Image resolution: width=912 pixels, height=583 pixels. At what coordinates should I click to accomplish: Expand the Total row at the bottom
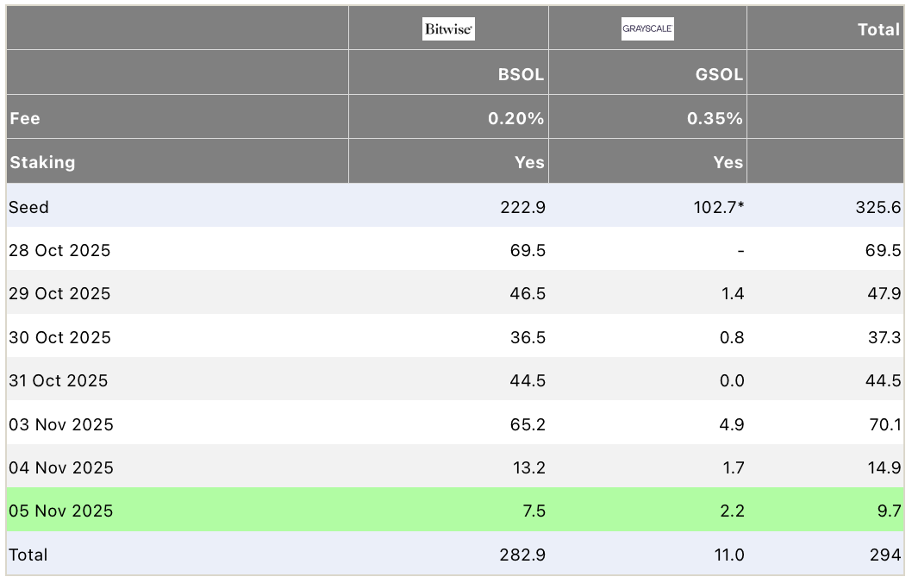(28, 555)
